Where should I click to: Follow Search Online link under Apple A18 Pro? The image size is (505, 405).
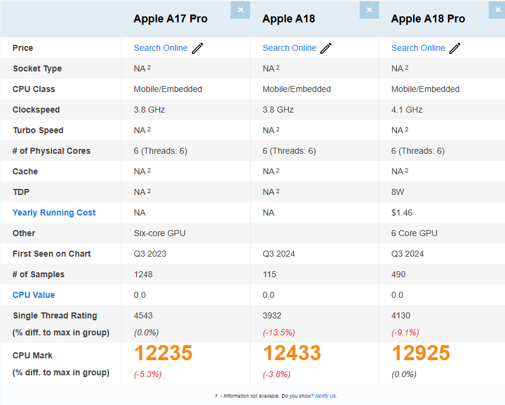click(418, 48)
